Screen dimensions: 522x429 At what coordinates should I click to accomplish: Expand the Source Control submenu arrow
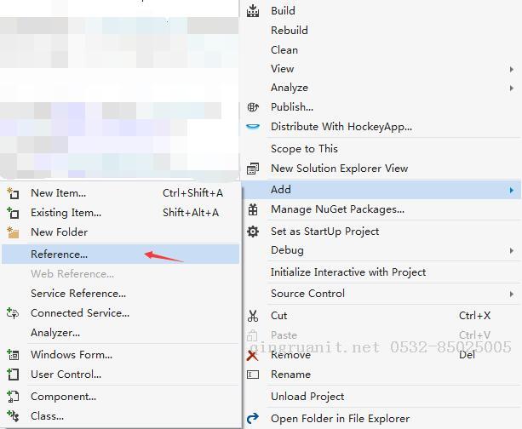[x=511, y=294]
